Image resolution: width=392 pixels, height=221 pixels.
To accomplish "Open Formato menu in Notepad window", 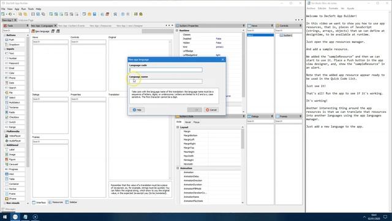I will pyautogui.click(x=333, y=9).
